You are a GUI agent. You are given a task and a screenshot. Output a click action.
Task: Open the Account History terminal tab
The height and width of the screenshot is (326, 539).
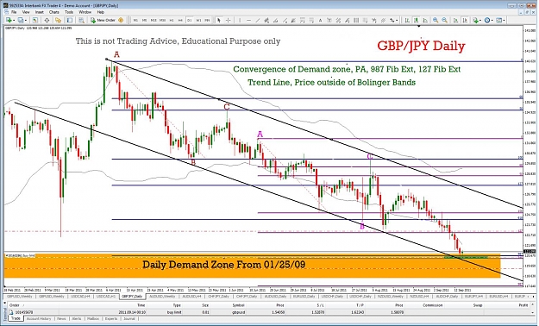pos(39,319)
